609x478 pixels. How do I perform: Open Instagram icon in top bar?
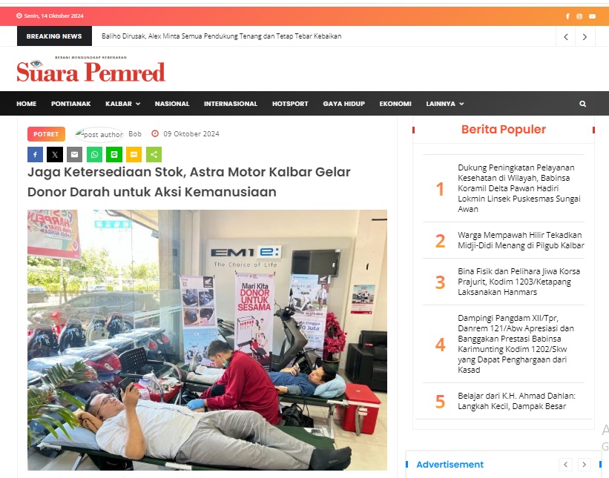579,16
